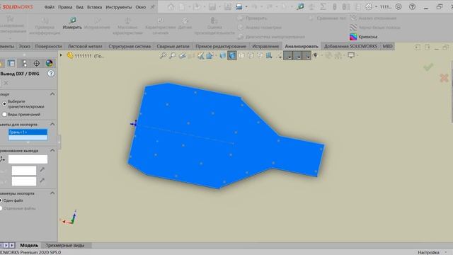Image resolution: width=453 pixels, height=255 pixels.
Task: Collapse the 'Параметры экспорта' section
Action: (52, 193)
